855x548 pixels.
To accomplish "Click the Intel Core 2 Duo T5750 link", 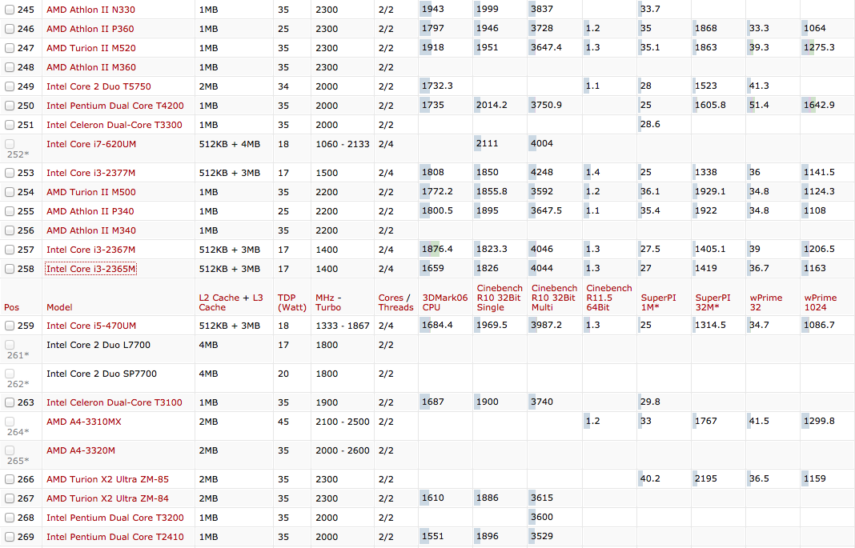I will coord(98,86).
